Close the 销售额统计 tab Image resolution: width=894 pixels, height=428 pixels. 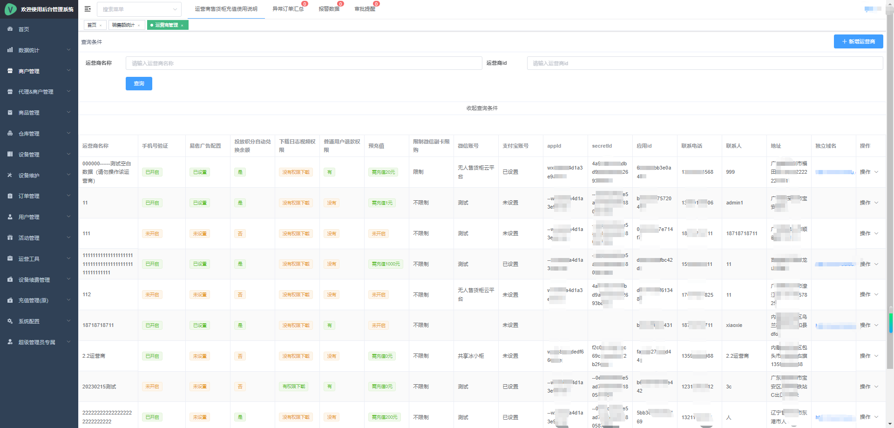point(139,26)
